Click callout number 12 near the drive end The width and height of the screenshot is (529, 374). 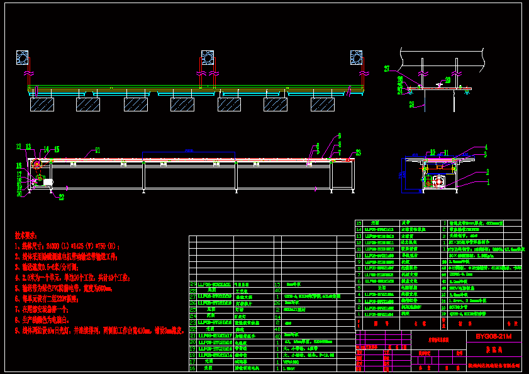(18, 147)
